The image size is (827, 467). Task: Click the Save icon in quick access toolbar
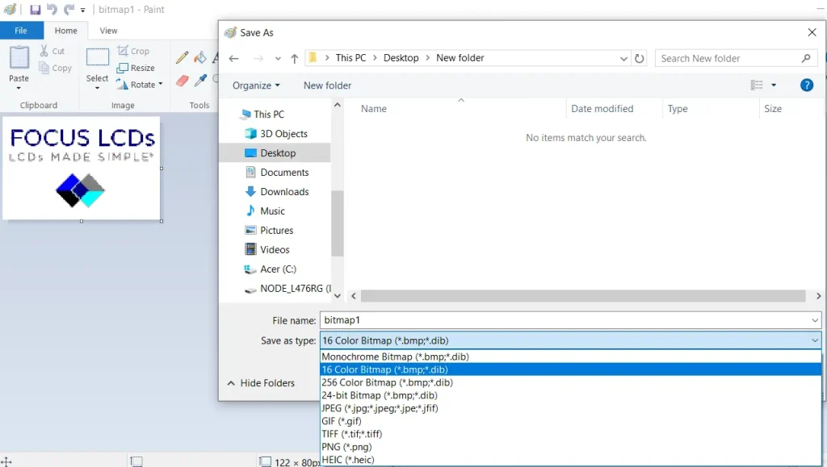coord(35,10)
